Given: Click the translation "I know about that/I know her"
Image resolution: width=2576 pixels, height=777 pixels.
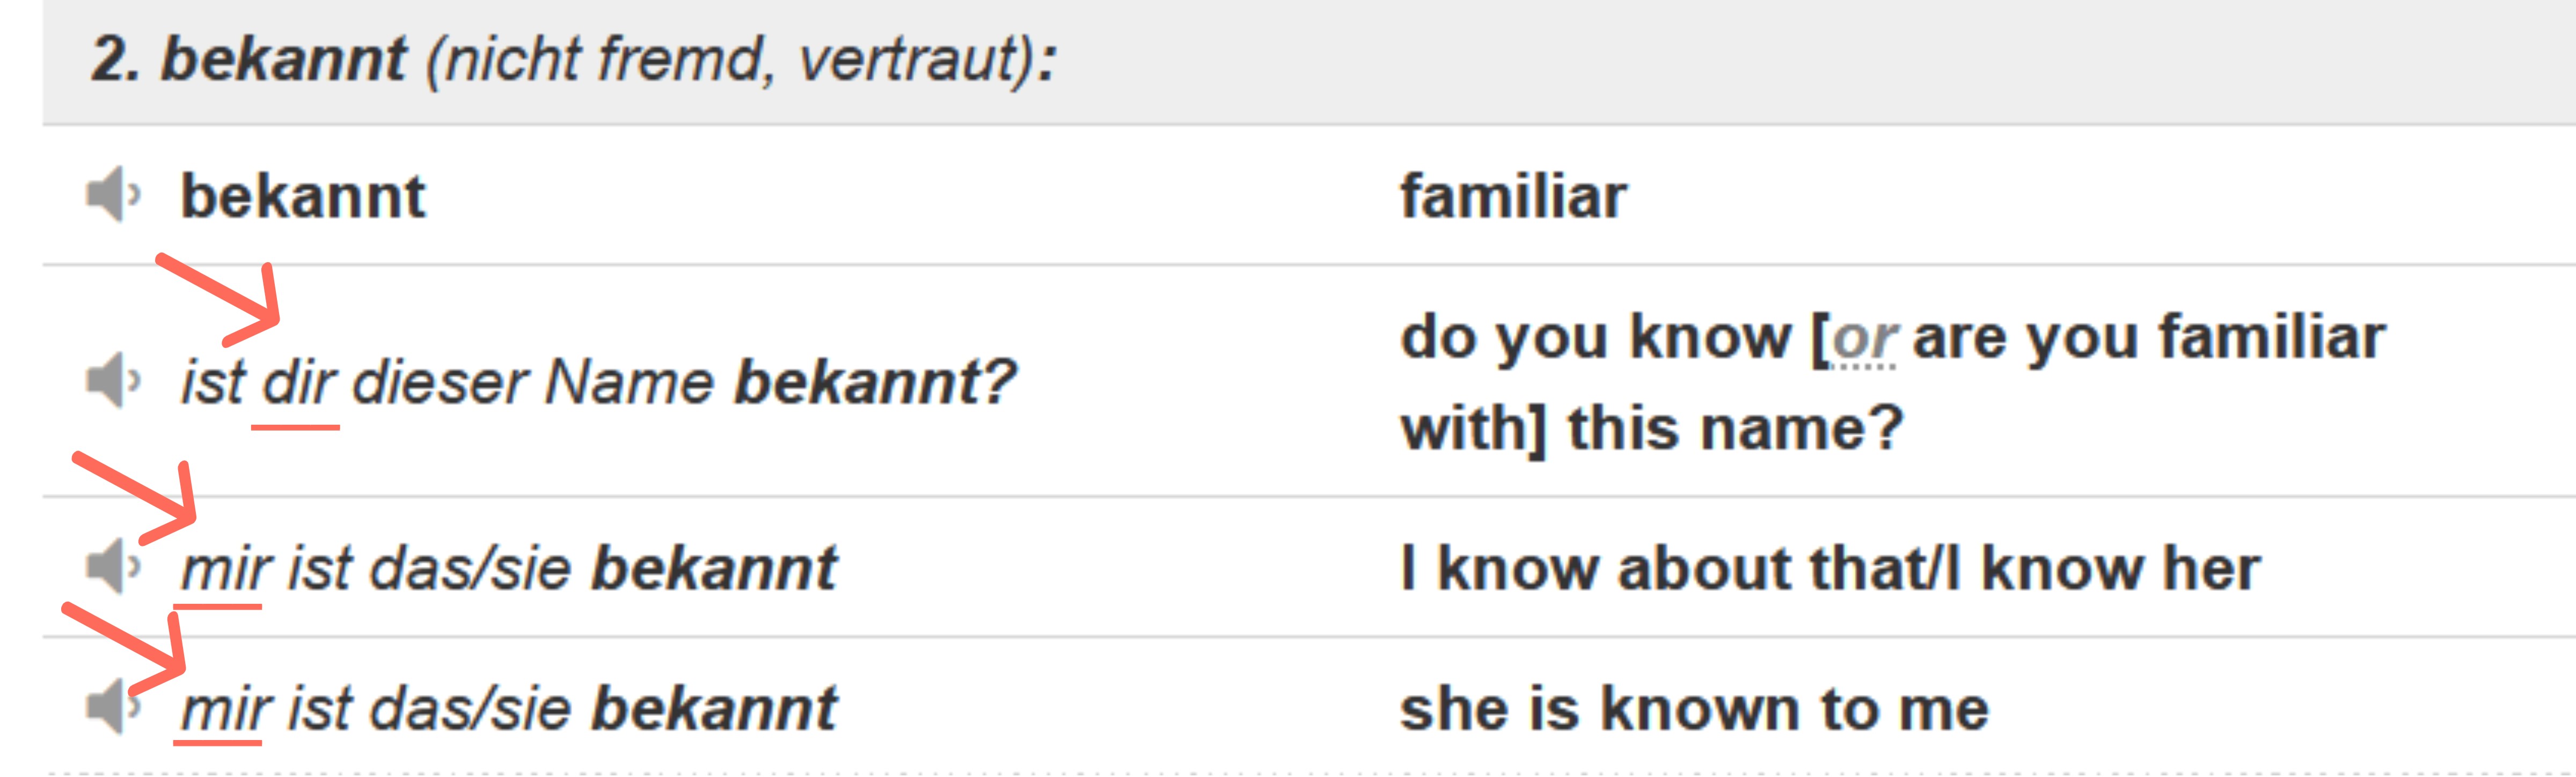Looking at the screenshot, I should click(1829, 569).
